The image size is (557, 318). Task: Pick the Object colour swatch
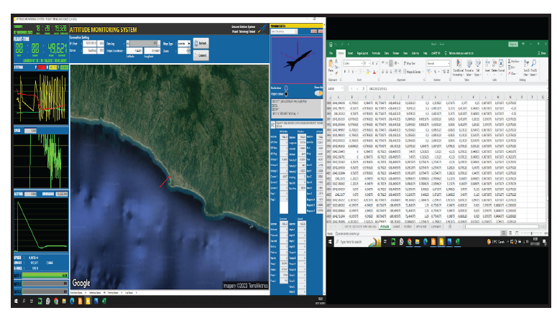[x=287, y=93]
